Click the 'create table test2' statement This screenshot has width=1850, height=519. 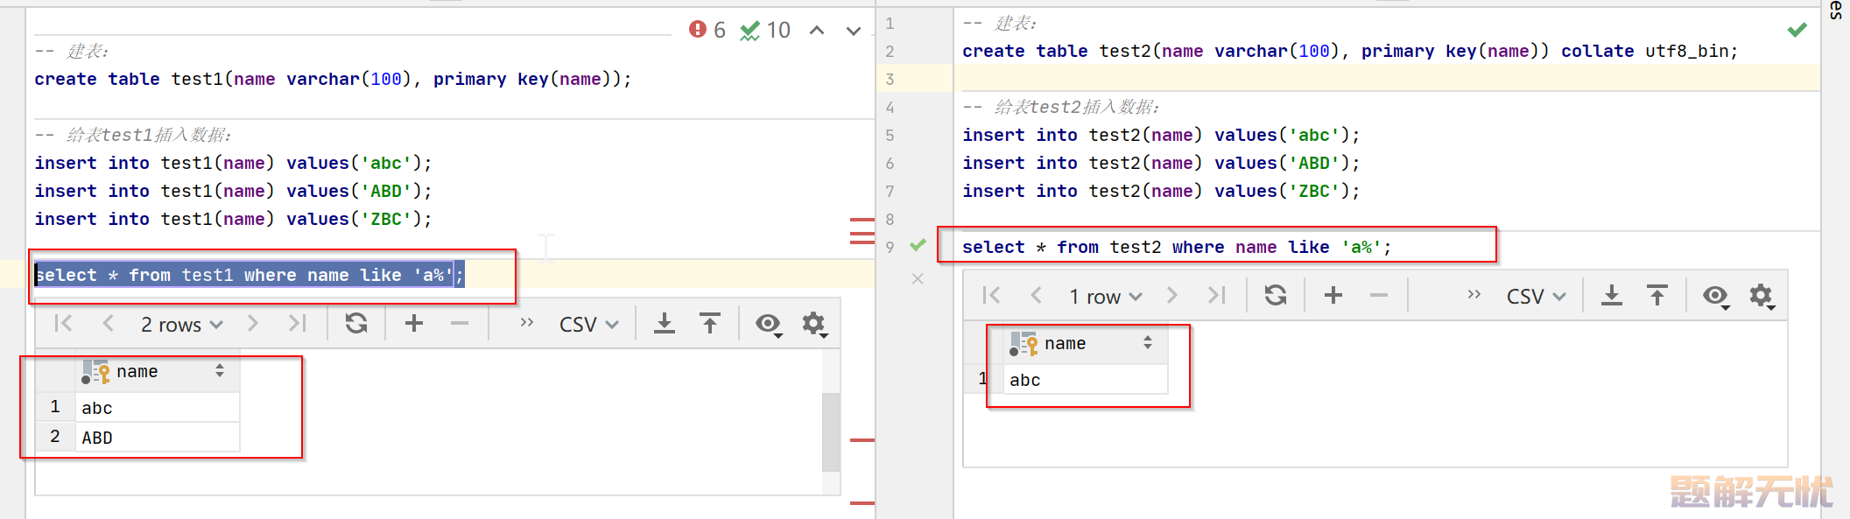click(x=1350, y=52)
